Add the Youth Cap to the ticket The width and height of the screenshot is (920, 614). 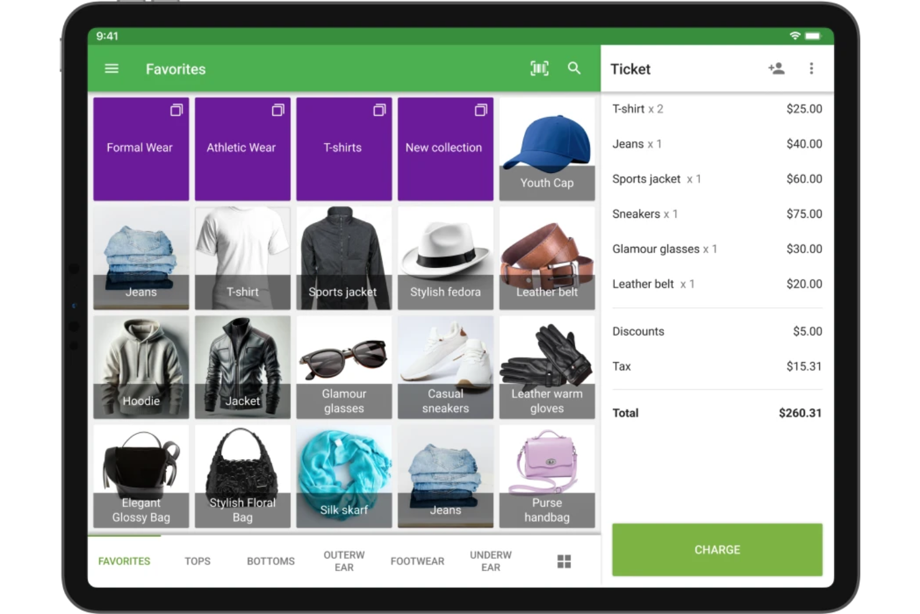point(546,148)
